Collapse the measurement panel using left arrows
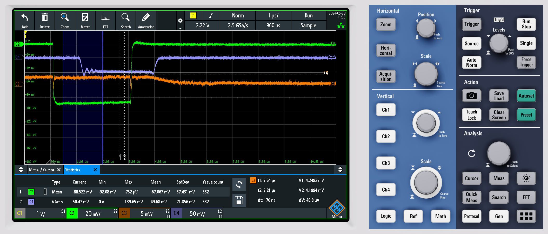The image size is (548, 234). (21, 170)
